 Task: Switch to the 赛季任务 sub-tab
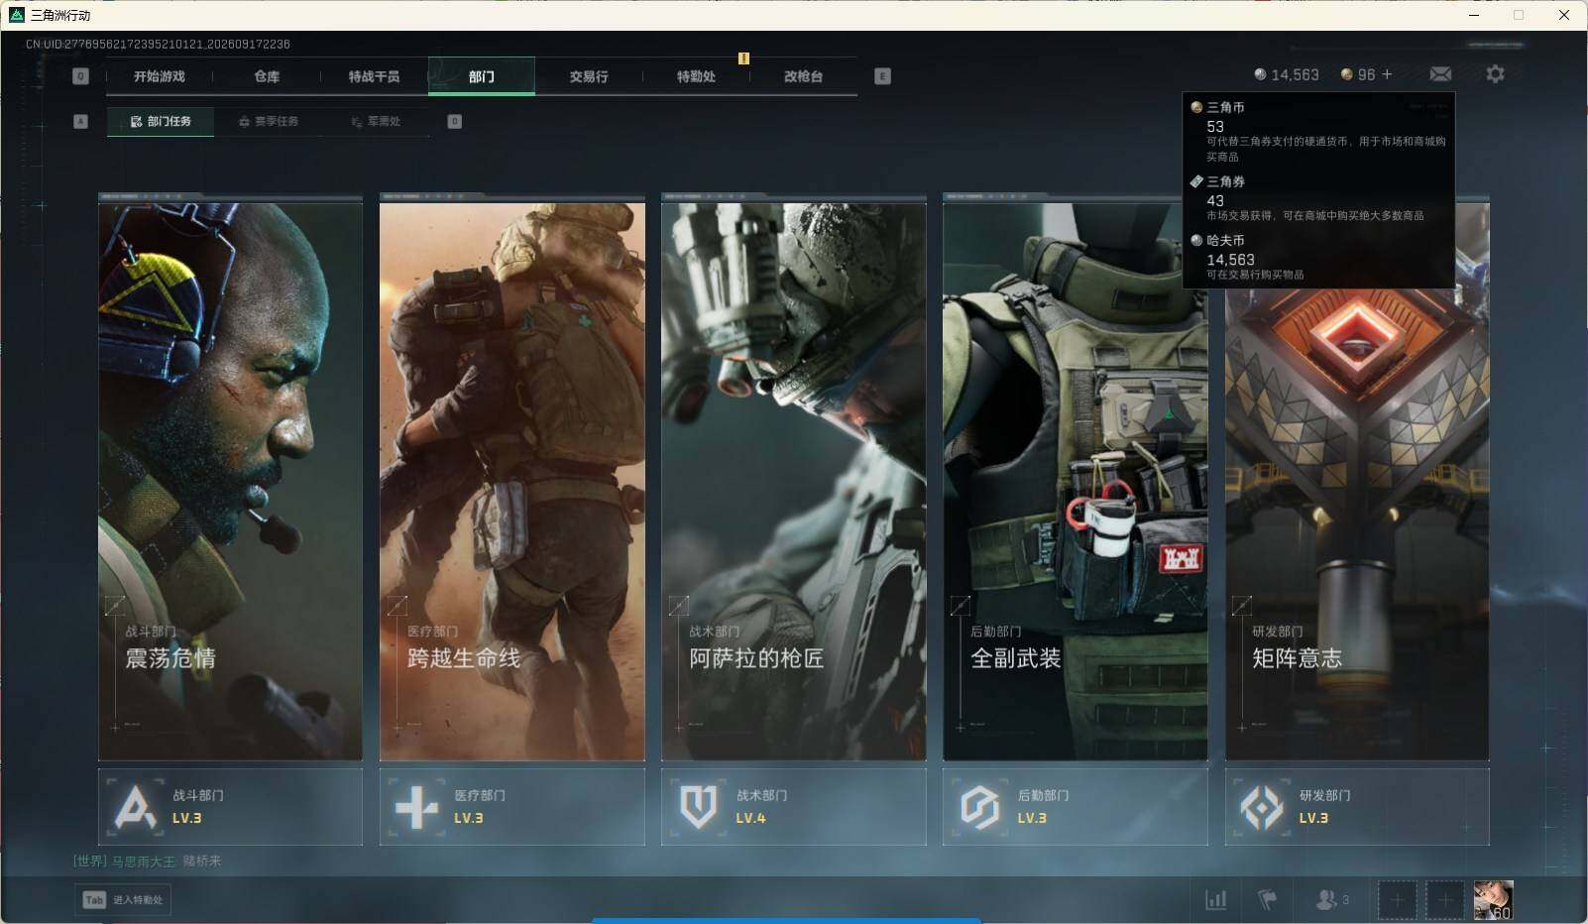coord(268,121)
